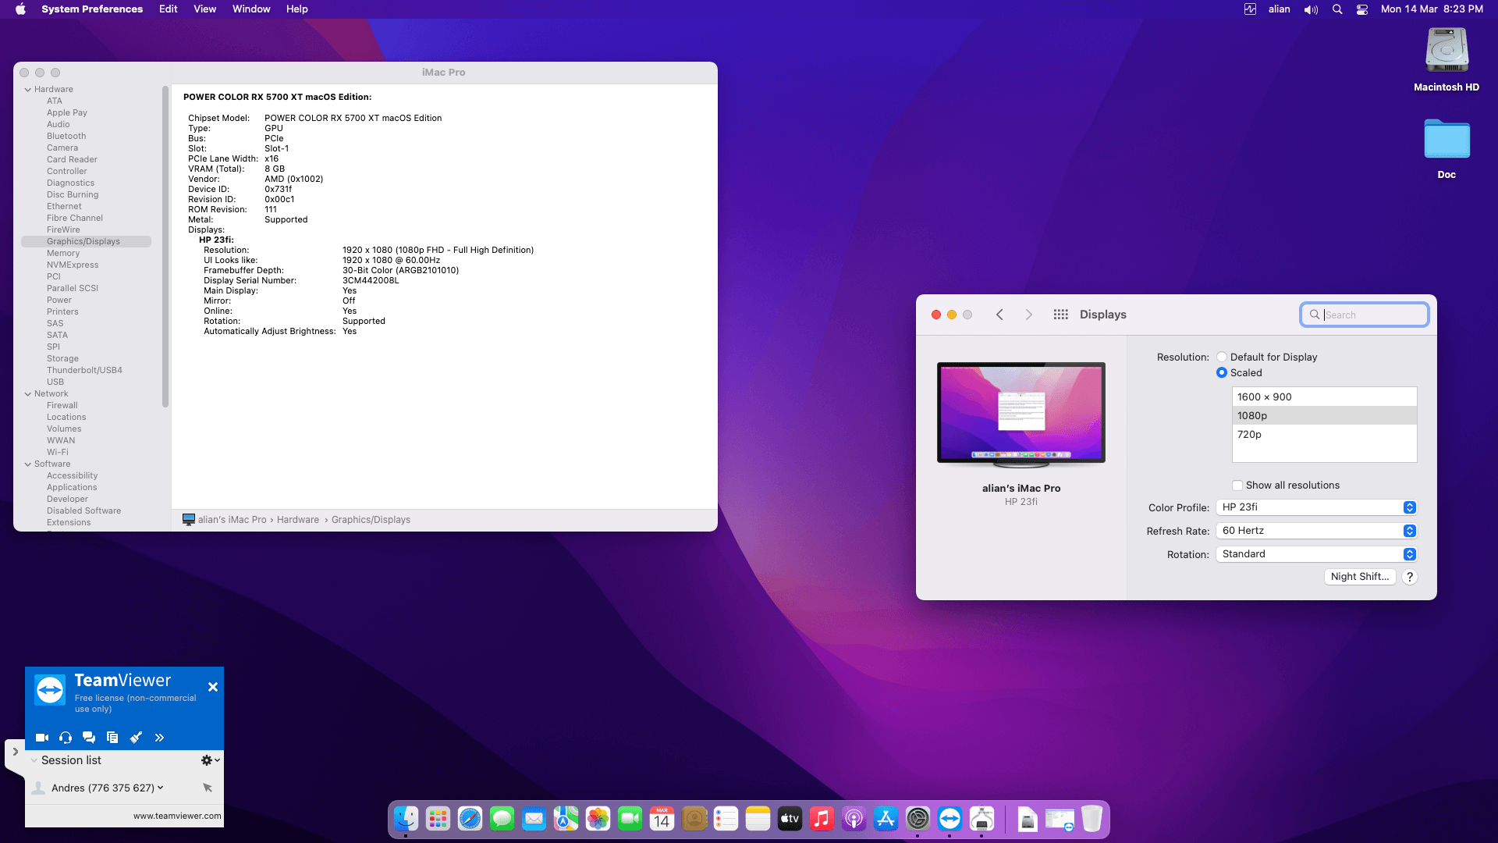This screenshot has height=843, width=1498.
Task: Select Wi-Fi under Network
Action: click(58, 453)
